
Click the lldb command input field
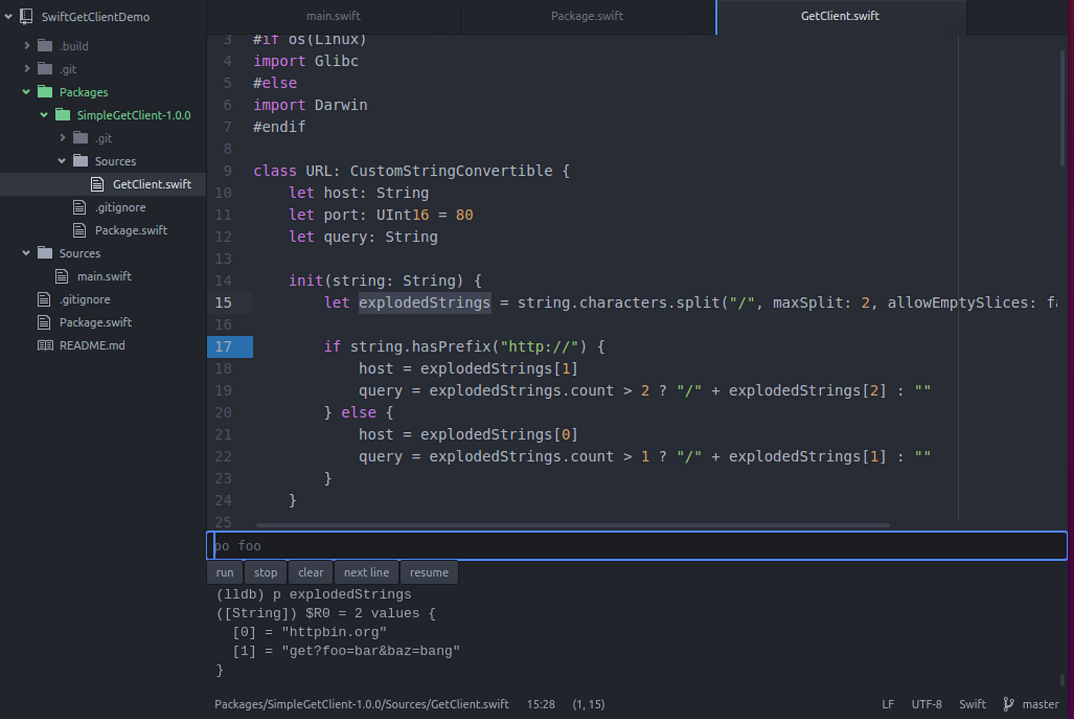pos(637,545)
